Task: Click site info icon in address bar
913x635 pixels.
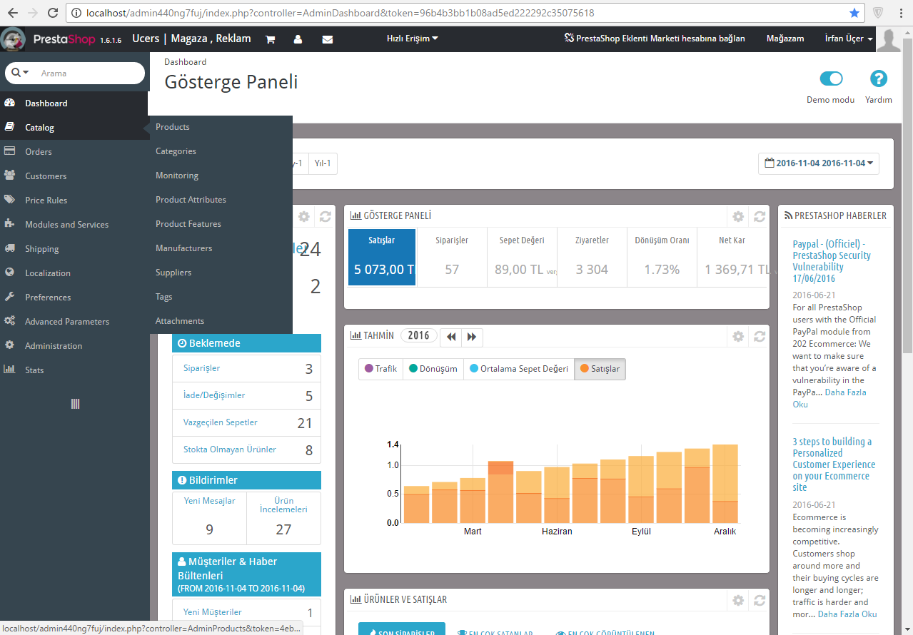Action: pyautogui.click(x=76, y=13)
